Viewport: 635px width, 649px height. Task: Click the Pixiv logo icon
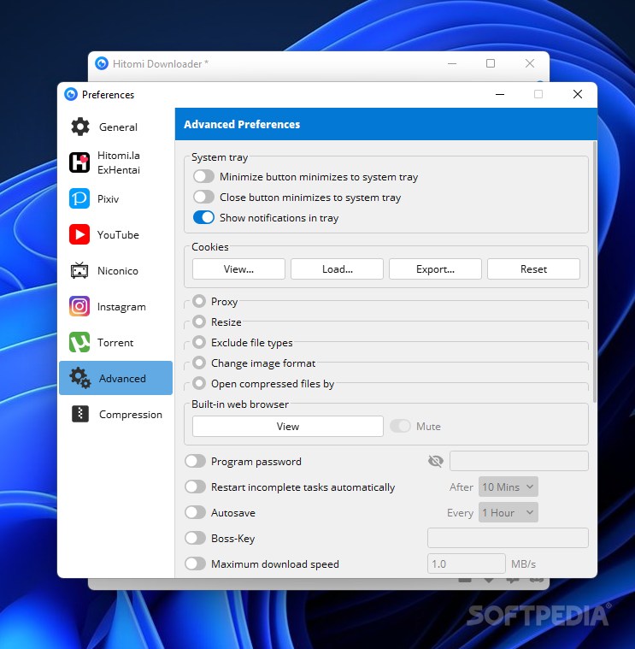click(x=79, y=198)
